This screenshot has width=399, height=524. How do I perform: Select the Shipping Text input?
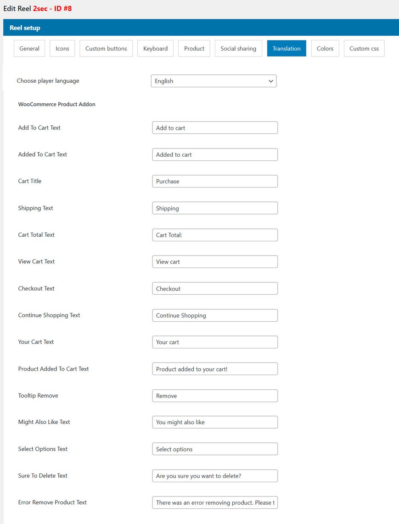click(215, 208)
